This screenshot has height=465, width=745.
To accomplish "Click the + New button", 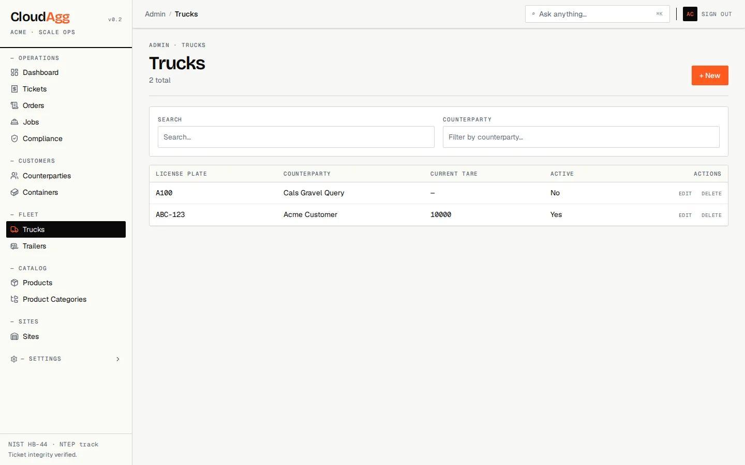I will 710,75.
